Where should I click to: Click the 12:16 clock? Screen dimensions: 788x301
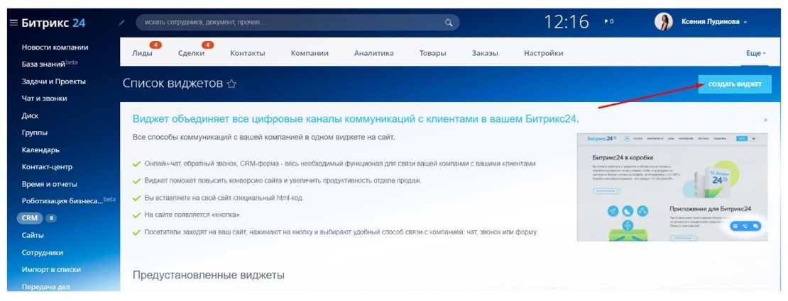[567, 22]
